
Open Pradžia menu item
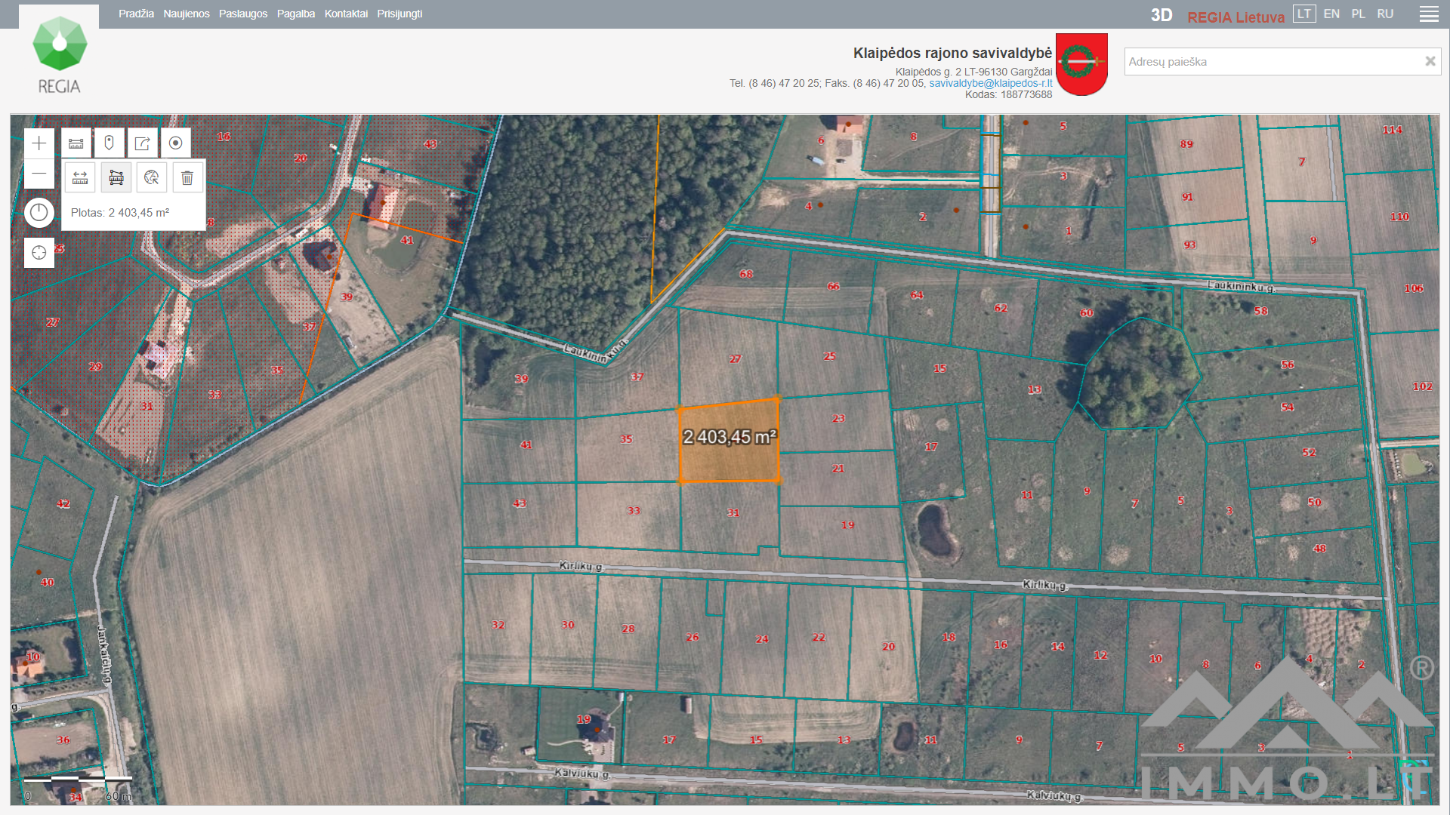coord(136,14)
